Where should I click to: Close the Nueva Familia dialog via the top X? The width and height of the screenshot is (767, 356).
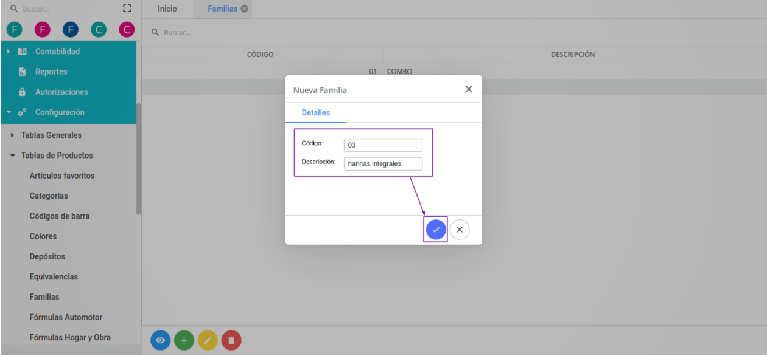coord(469,89)
